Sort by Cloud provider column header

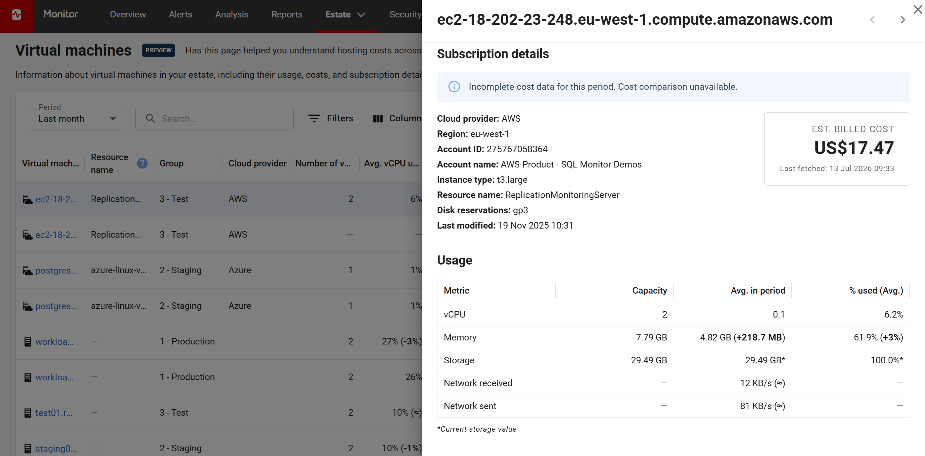(257, 164)
